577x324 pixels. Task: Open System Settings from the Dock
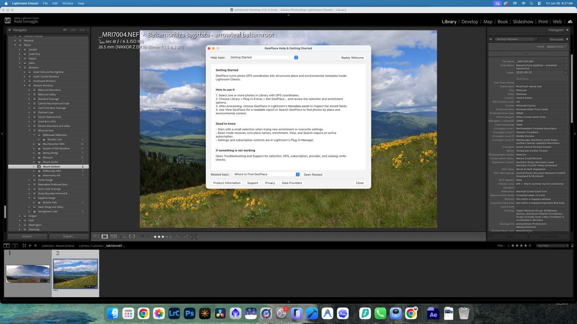[x=281, y=313]
